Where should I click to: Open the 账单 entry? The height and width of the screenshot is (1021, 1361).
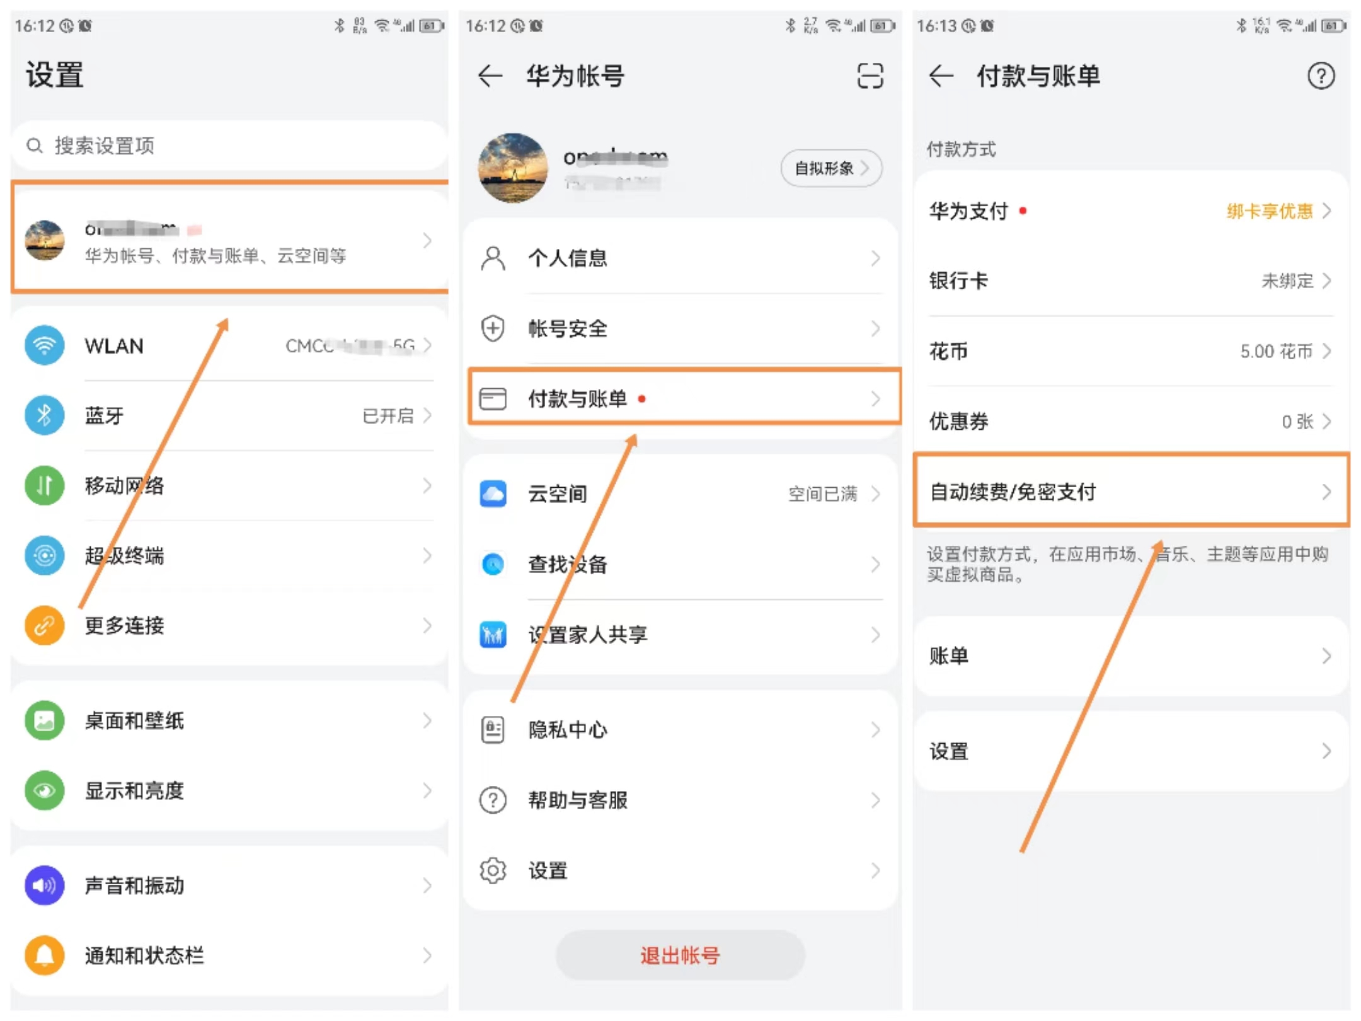1131,656
